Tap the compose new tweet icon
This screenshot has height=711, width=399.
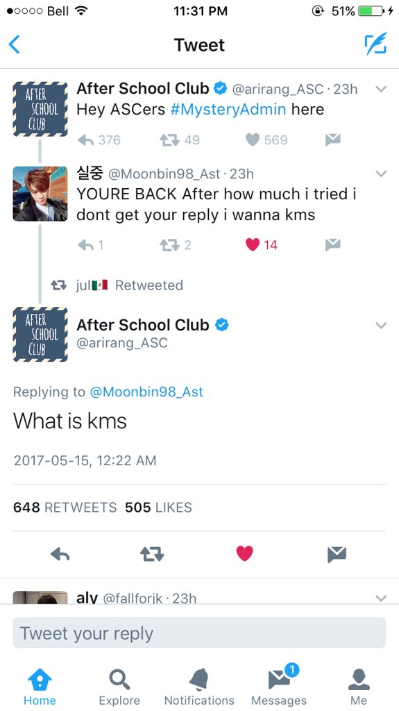tap(376, 44)
